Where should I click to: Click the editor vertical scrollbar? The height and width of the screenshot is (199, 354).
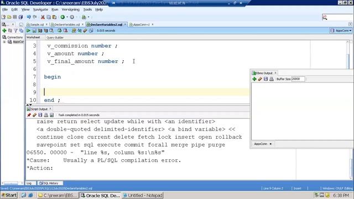[348, 54]
